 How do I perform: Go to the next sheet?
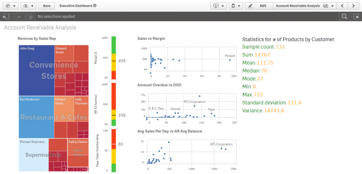[353, 6]
